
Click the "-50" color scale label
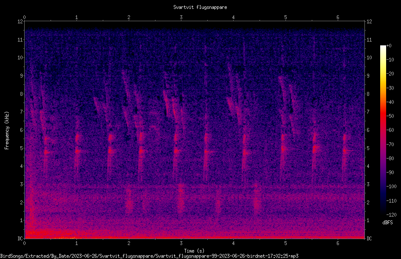tap(390, 116)
